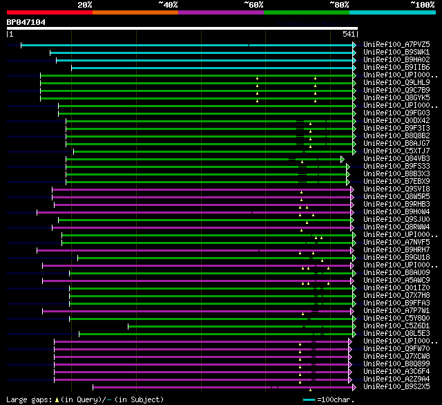Select label UniRef100_Q0DX42
The width and height of the screenshot is (442, 405).
pos(396,121)
